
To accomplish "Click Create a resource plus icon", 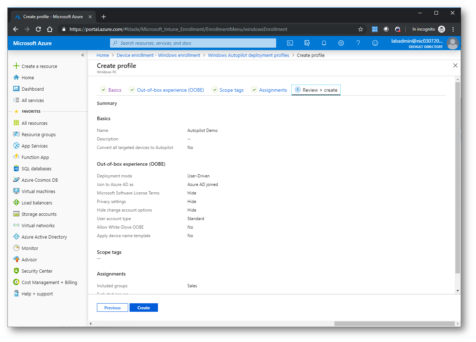I will (x=16, y=66).
